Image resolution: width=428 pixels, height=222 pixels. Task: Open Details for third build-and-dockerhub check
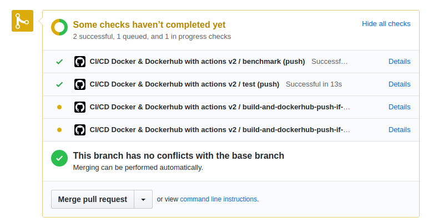tap(399, 107)
